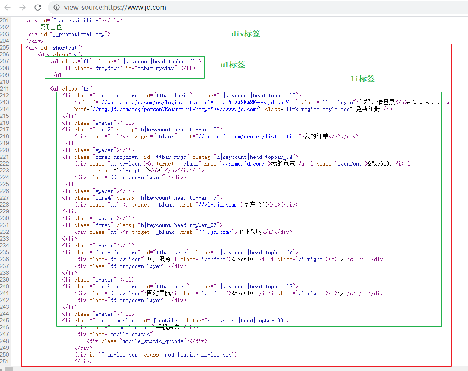Click the class value "fore8 dropdown"
The image size is (468, 371).
tap(117, 252)
